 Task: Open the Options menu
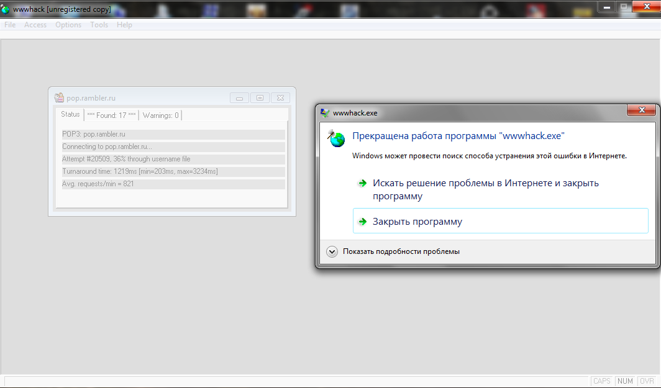(68, 25)
